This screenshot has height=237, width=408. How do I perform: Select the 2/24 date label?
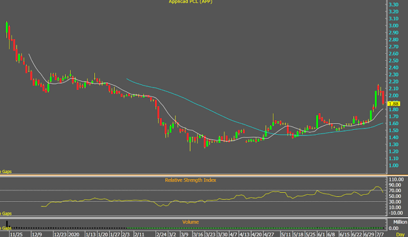point(161,234)
